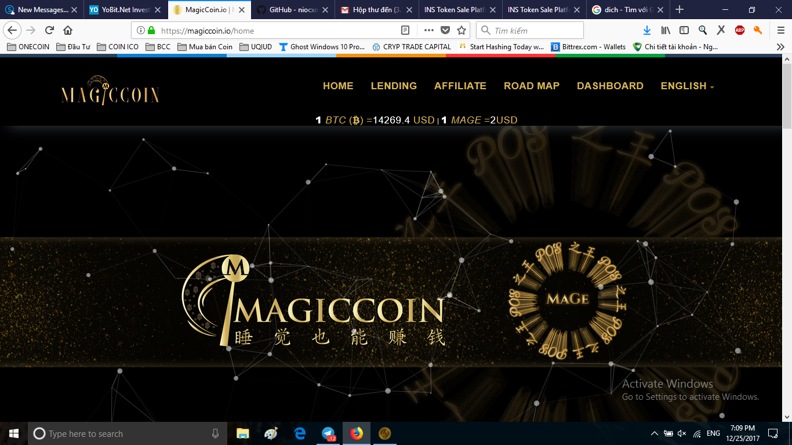Screen dimensions: 792x445
Task: Show more bookmarks with the chevron
Action: 780,47
